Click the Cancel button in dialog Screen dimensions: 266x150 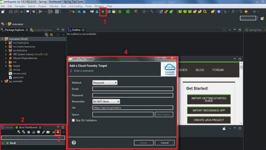click(x=165, y=143)
